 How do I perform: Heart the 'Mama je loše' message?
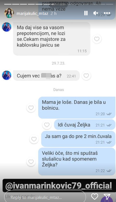[x=31, y=108]
